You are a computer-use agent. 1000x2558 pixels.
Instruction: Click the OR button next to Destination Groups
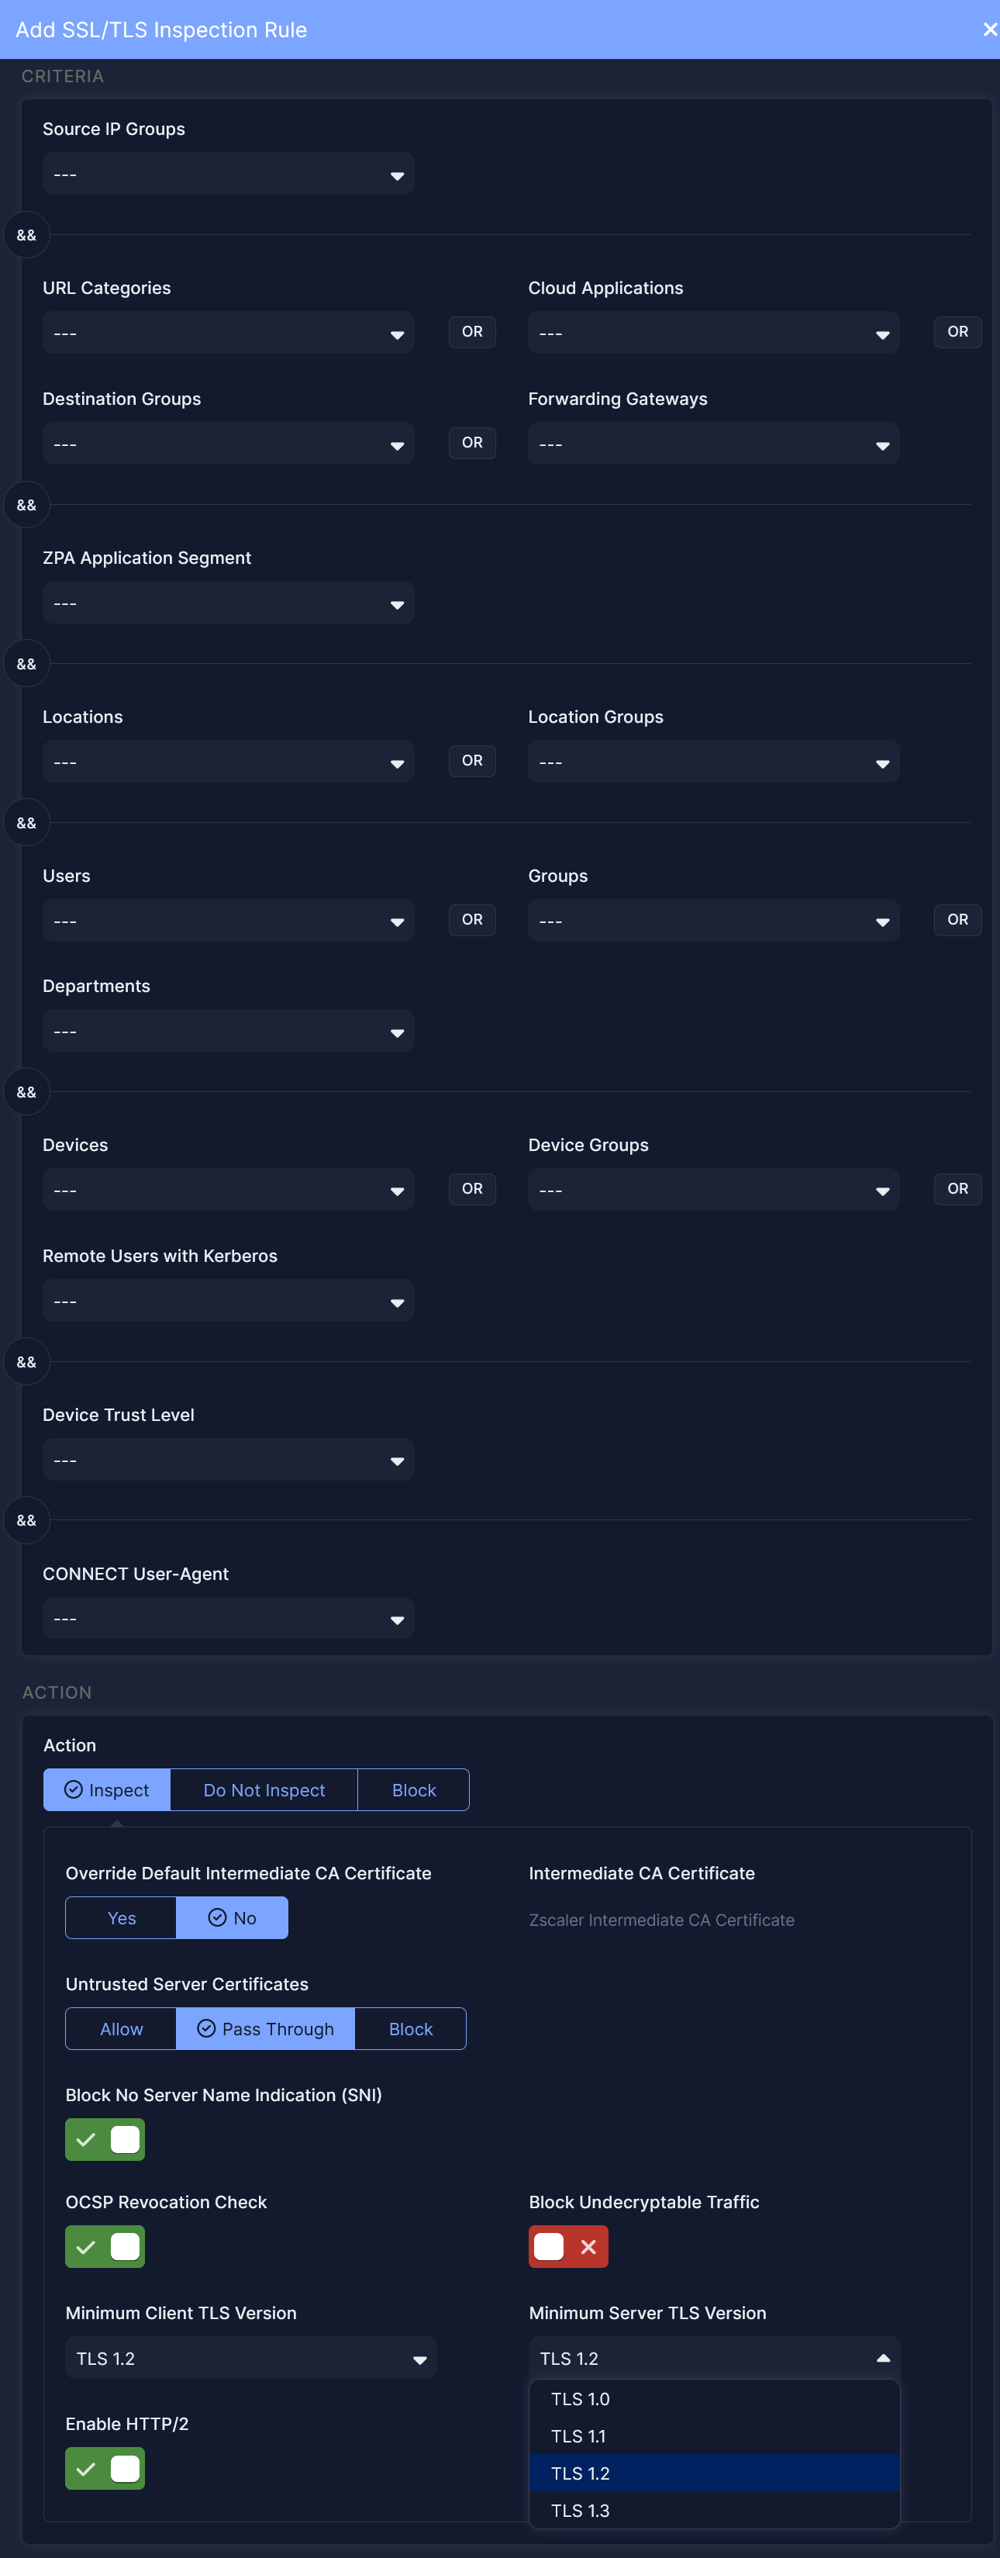pos(472,443)
